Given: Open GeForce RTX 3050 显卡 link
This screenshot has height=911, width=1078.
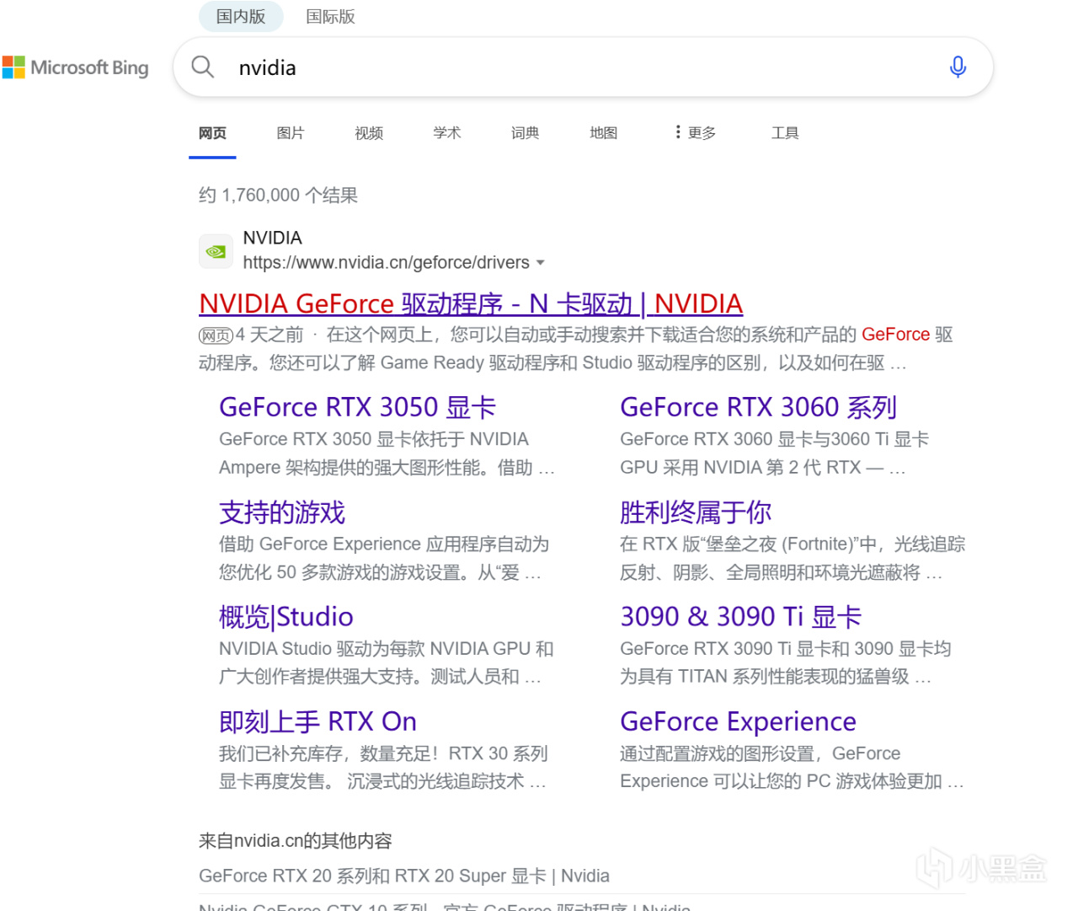Looking at the screenshot, I should 357,407.
